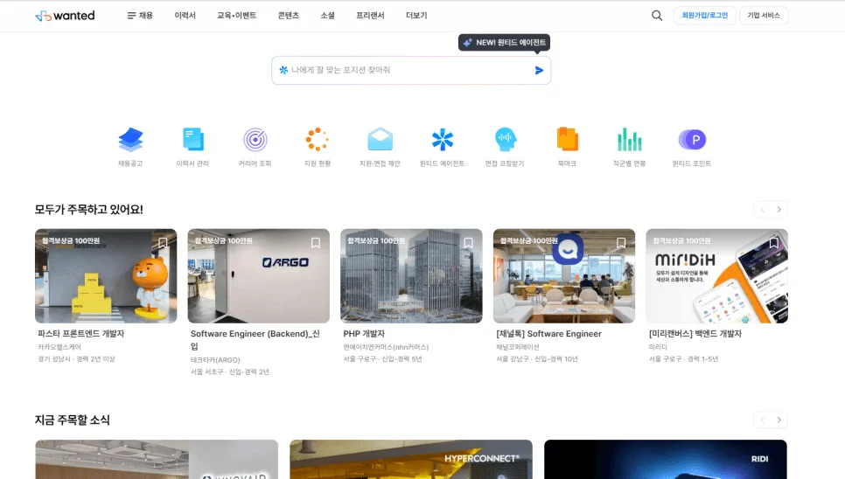
Task: Show previous jobs in 모두가 주목하고 있어요
Action: click(762, 210)
